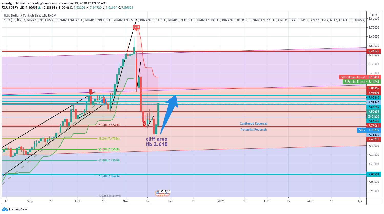Image resolution: width=384 pixels, height=214 pixels.
Task: Click the 7.86663 current price label
Action: (374, 111)
